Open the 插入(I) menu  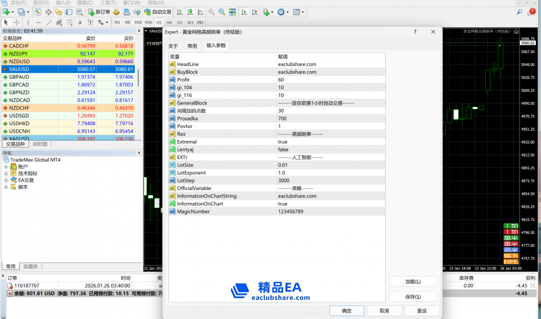pos(63,3)
